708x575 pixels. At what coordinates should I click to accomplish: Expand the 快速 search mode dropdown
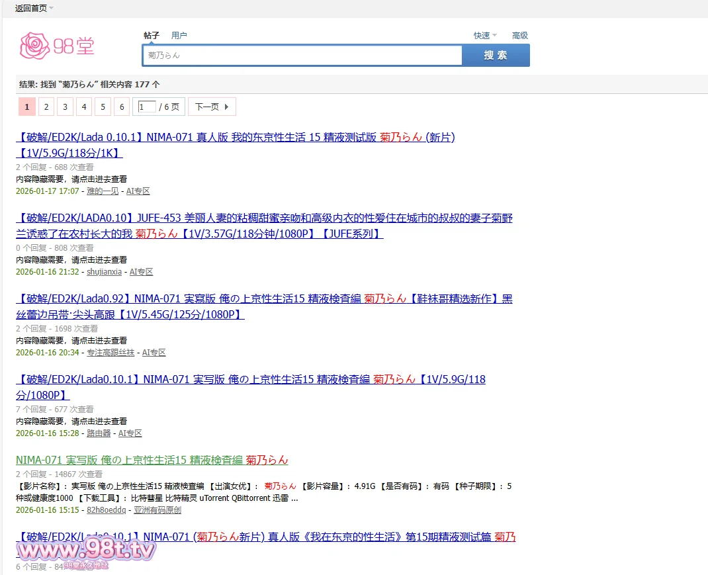pos(486,36)
